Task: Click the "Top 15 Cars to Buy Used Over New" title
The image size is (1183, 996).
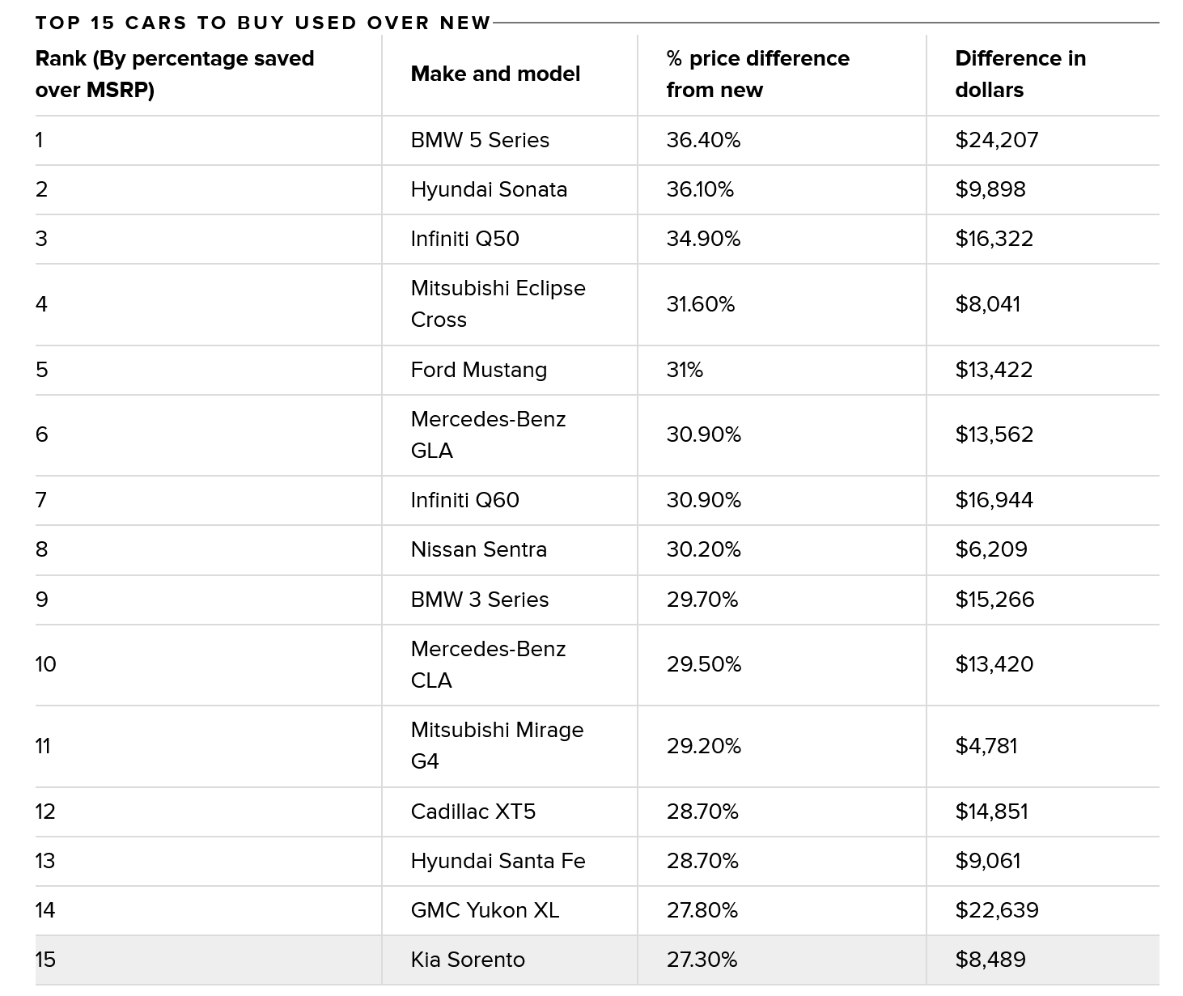Action: [263, 23]
